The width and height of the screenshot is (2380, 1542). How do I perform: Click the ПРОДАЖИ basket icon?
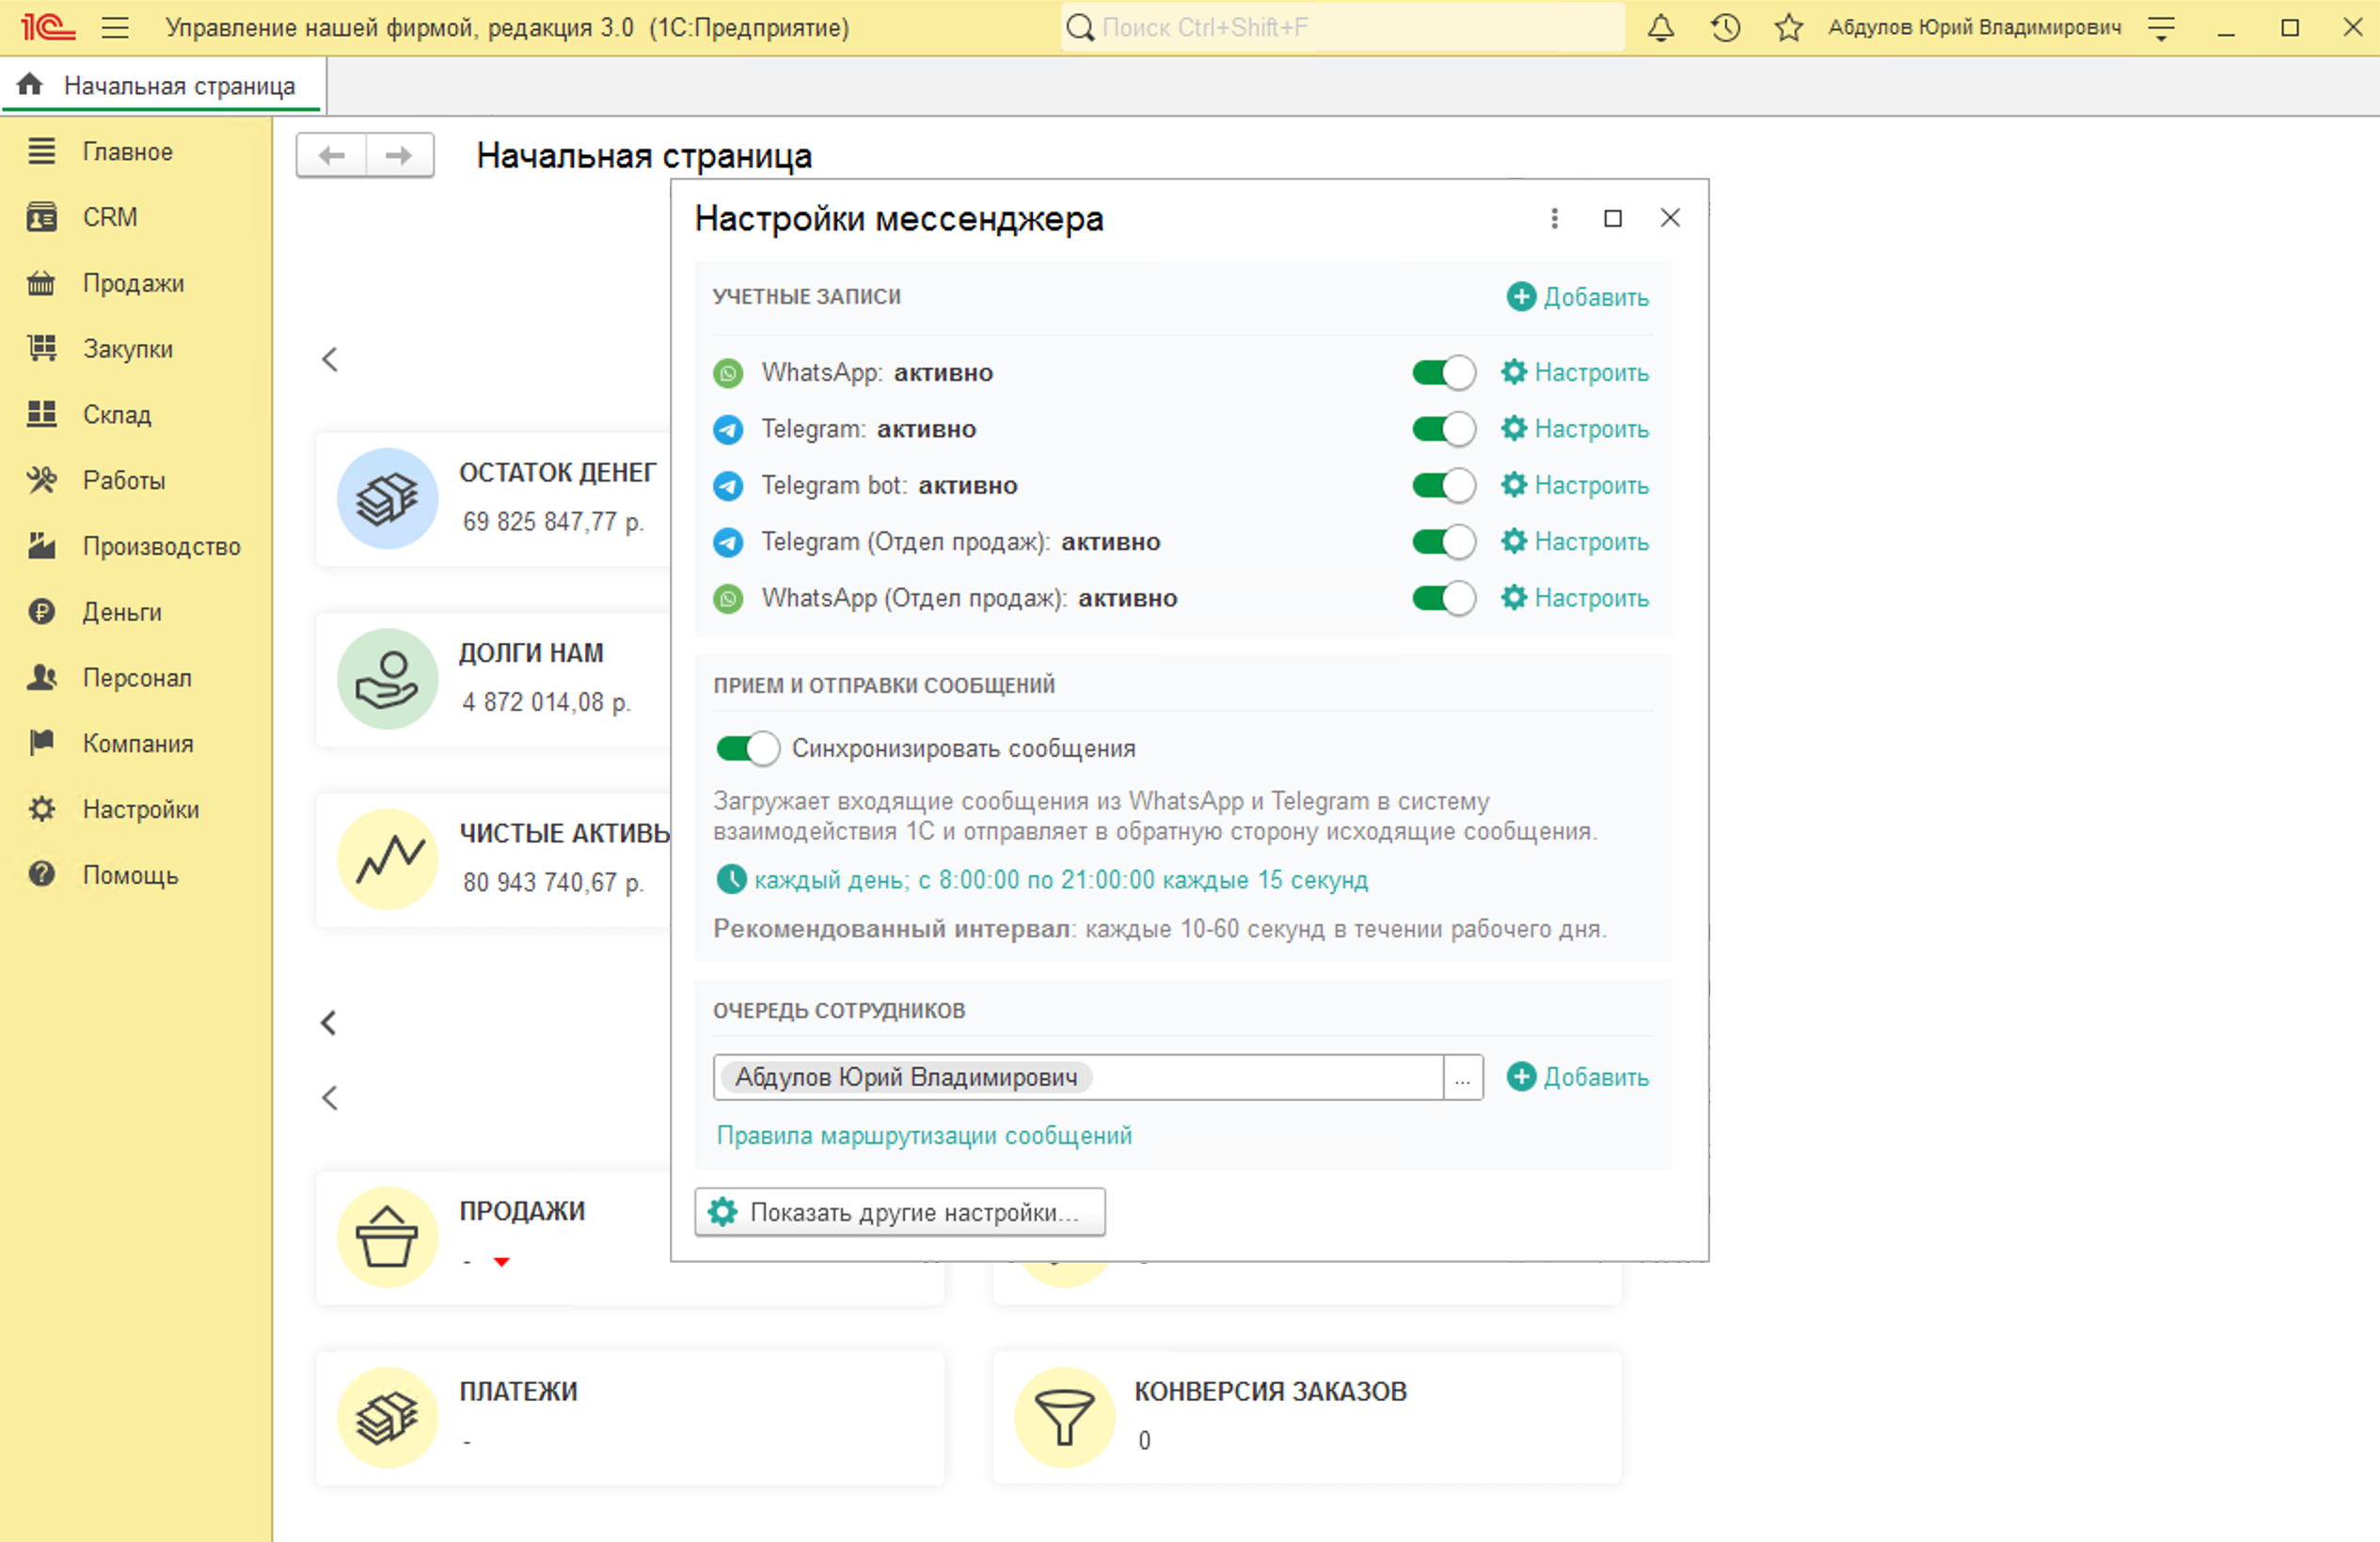coord(387,1236)
